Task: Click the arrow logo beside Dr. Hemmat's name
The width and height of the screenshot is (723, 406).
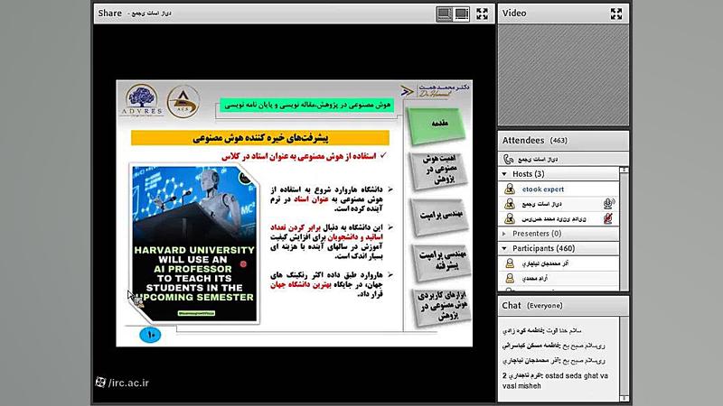Action: 407,91
